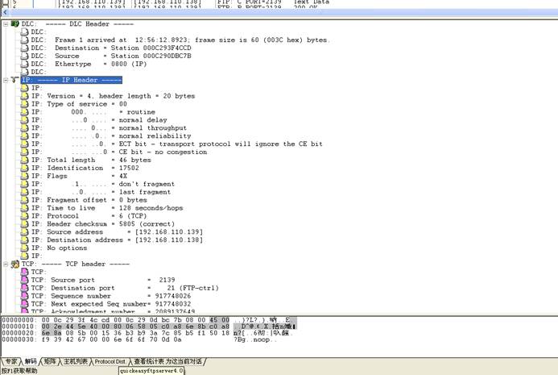Image resolution: width=558 pixels, height=375 pixels.
Task: Click pink icon beside TCP Source port row
Action: pos(24,280)
